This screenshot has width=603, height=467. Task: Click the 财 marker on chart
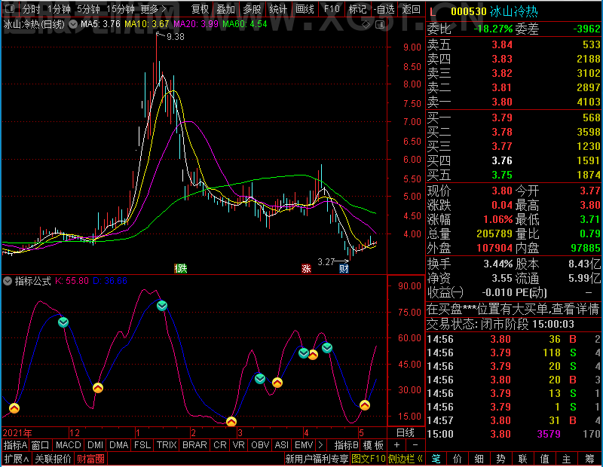[x=344, y=268]
